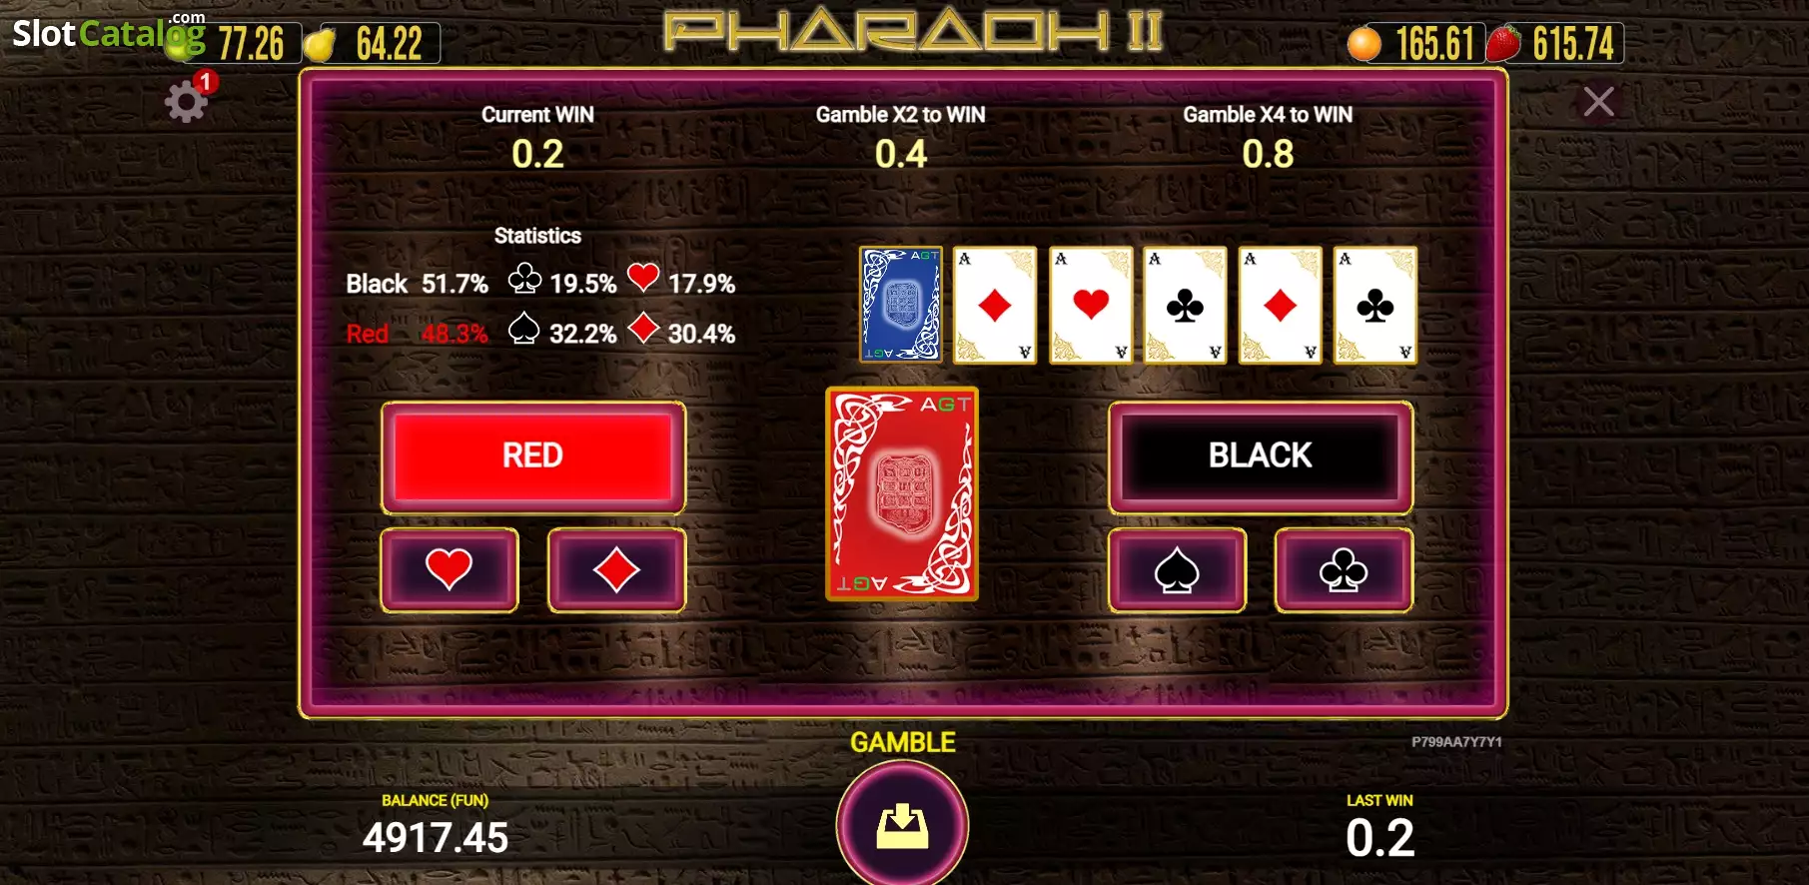Bet on the BLACK button
The image size is (1809, 885).
click(x=1261, y=456)
